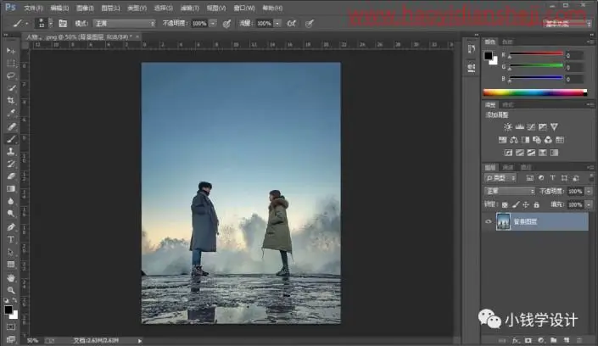This screenshot has height=346, width=598.
Task: Select the Pen tool
Action: click(x=11, y=227)
